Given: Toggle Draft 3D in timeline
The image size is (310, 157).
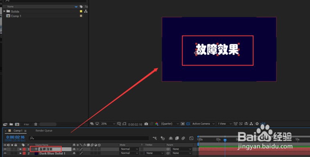Looking at the screenshot, I should point(163,138).
